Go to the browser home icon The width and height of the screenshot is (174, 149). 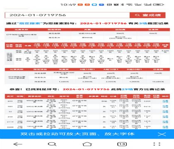tap(87, 144)
